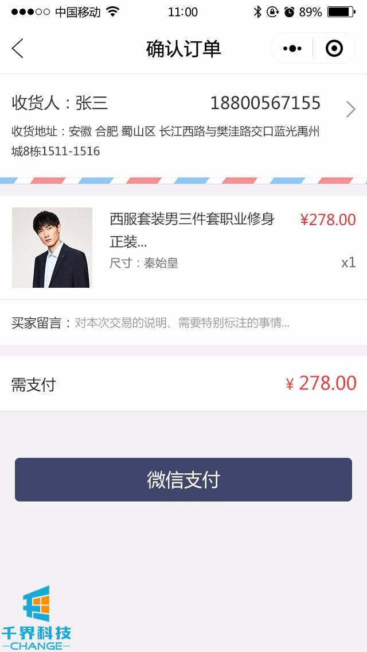367x652 pixels.
Task: Tap the battery indicator icon
Action: [x=341, y=12]
